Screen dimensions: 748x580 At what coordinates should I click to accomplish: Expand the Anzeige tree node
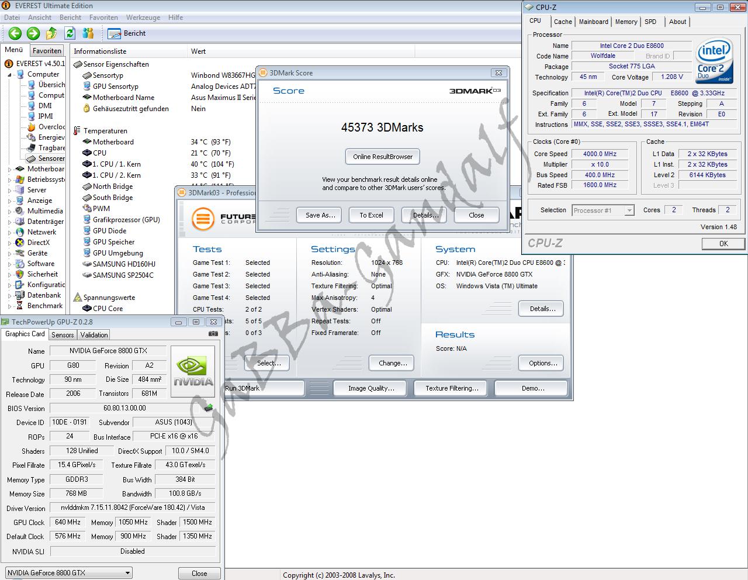click(x=10, y=201)
